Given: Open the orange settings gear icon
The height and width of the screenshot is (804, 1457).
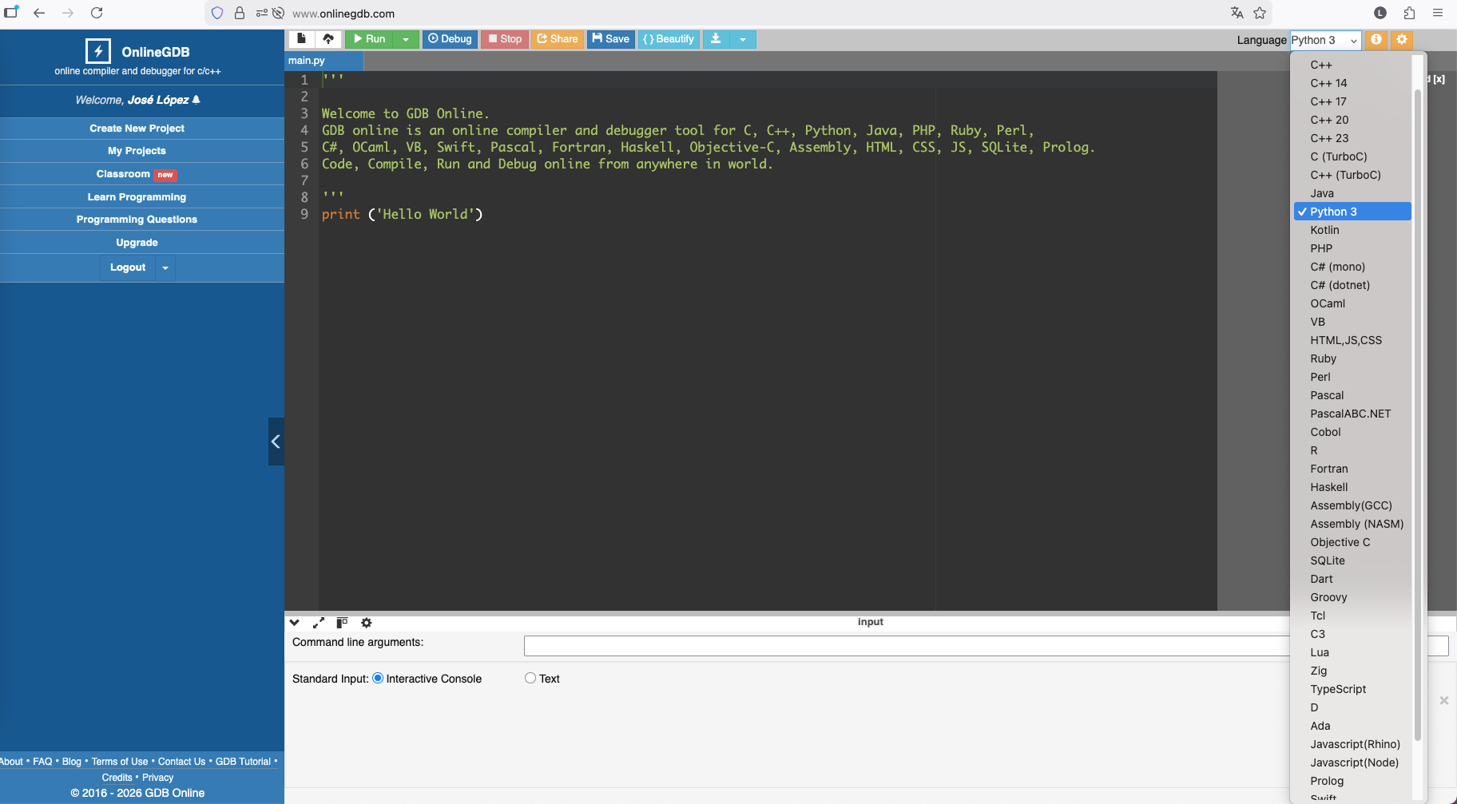Looking at the screenshot, I should 1401,40.
